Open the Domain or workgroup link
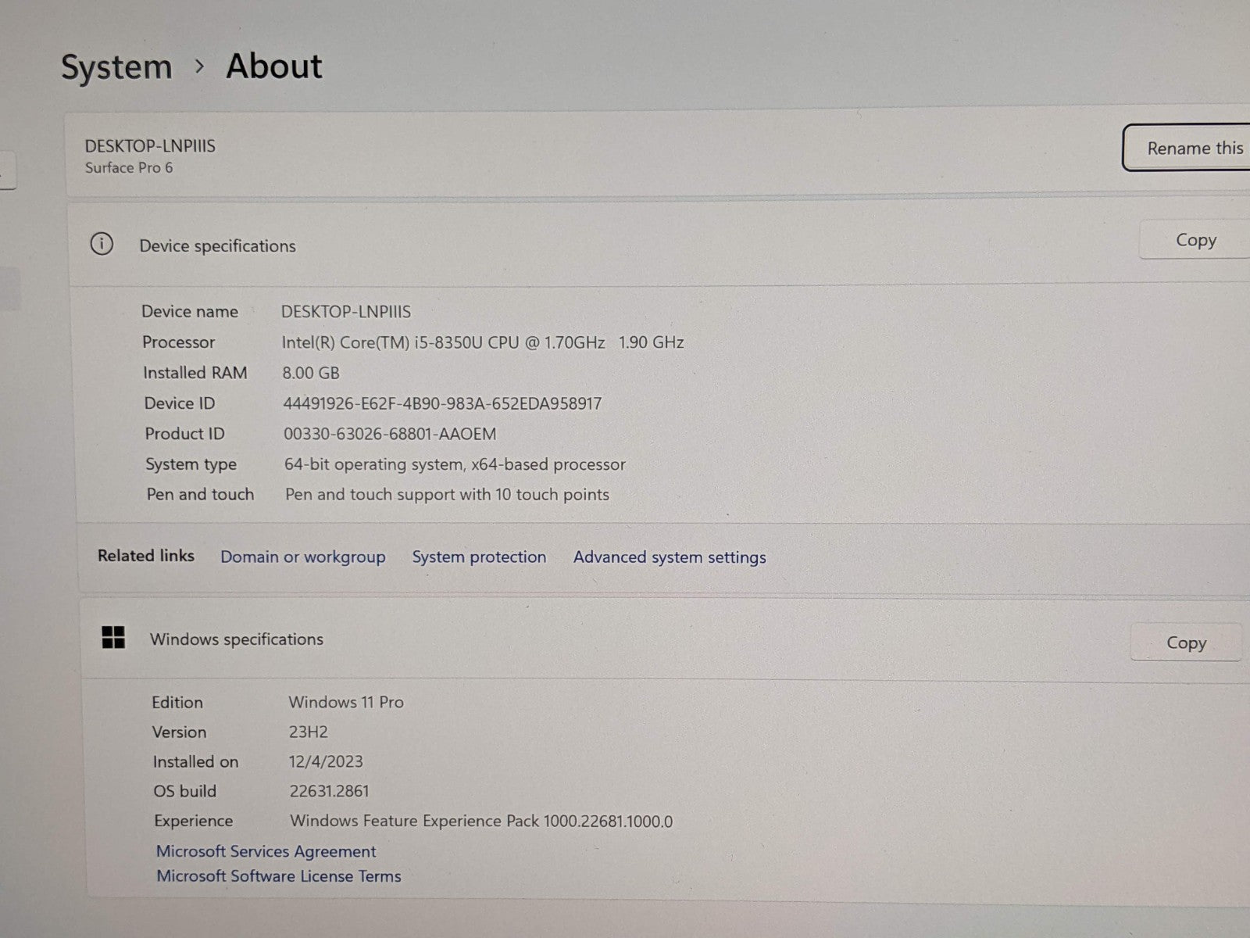 click(302, 557)
